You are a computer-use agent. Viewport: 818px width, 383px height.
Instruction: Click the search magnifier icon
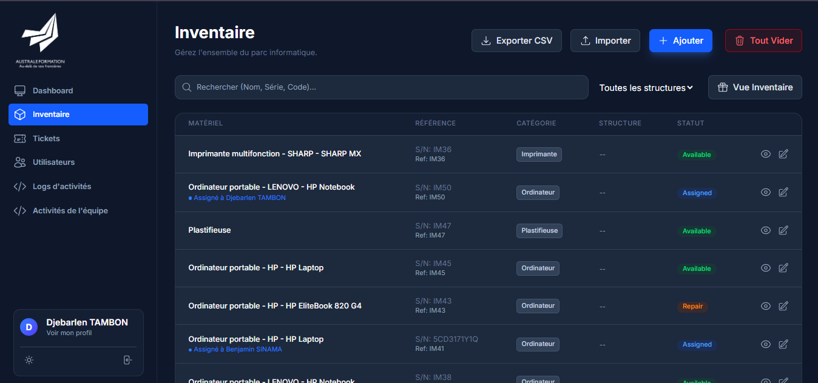187,87
